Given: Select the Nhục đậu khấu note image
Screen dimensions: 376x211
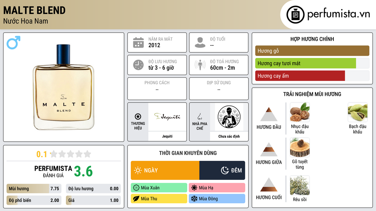Looking at the screenshot, I should click(x=300, y=112).
